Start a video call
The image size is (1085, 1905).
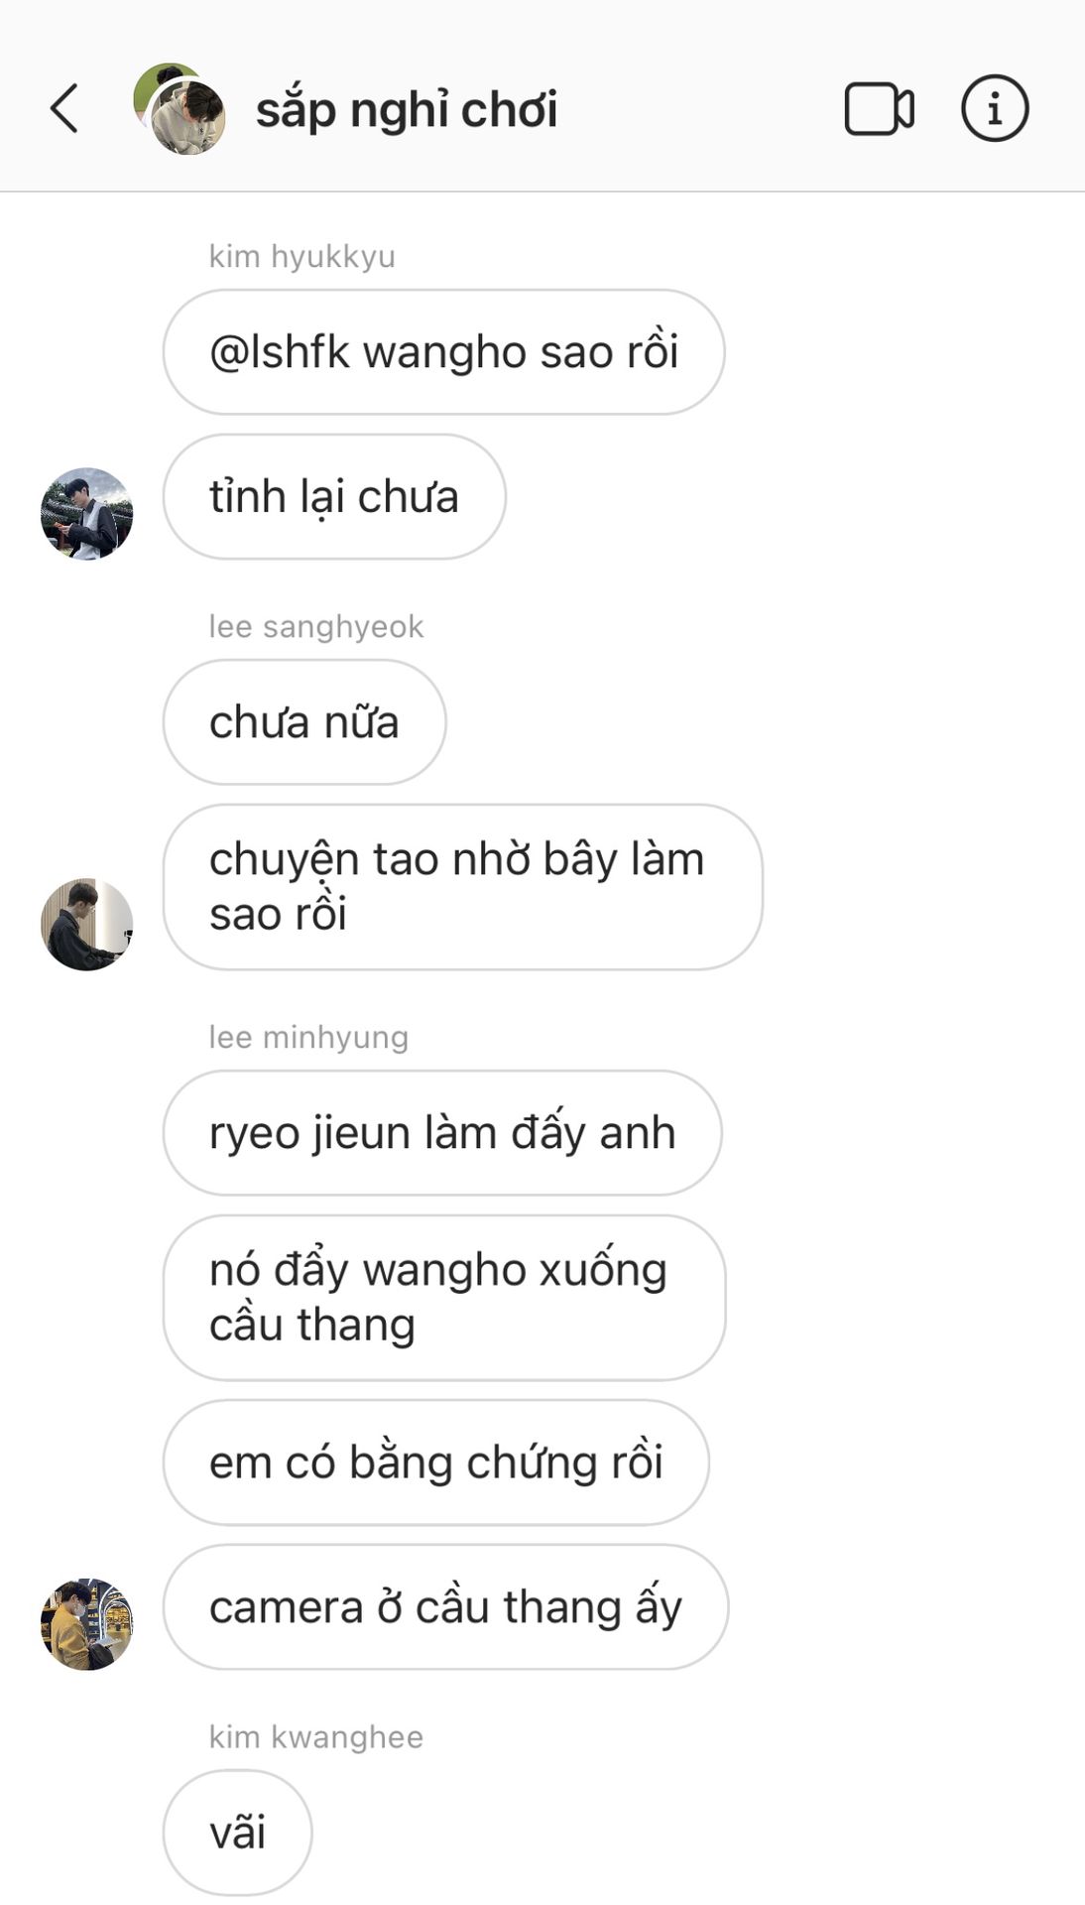[879, 108]
